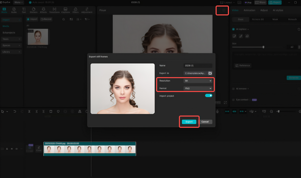Click the Name input field
This screenshot has height=178, width=301.
click(x=198, y=66)
